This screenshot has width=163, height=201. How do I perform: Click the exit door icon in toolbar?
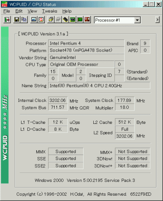point(7,20)
